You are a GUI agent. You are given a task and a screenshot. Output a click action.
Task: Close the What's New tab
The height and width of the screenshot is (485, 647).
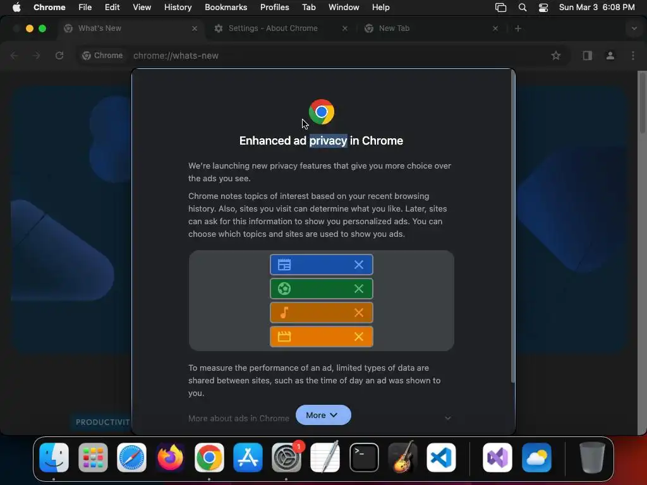pyautogui.click(x=195, y=28)
